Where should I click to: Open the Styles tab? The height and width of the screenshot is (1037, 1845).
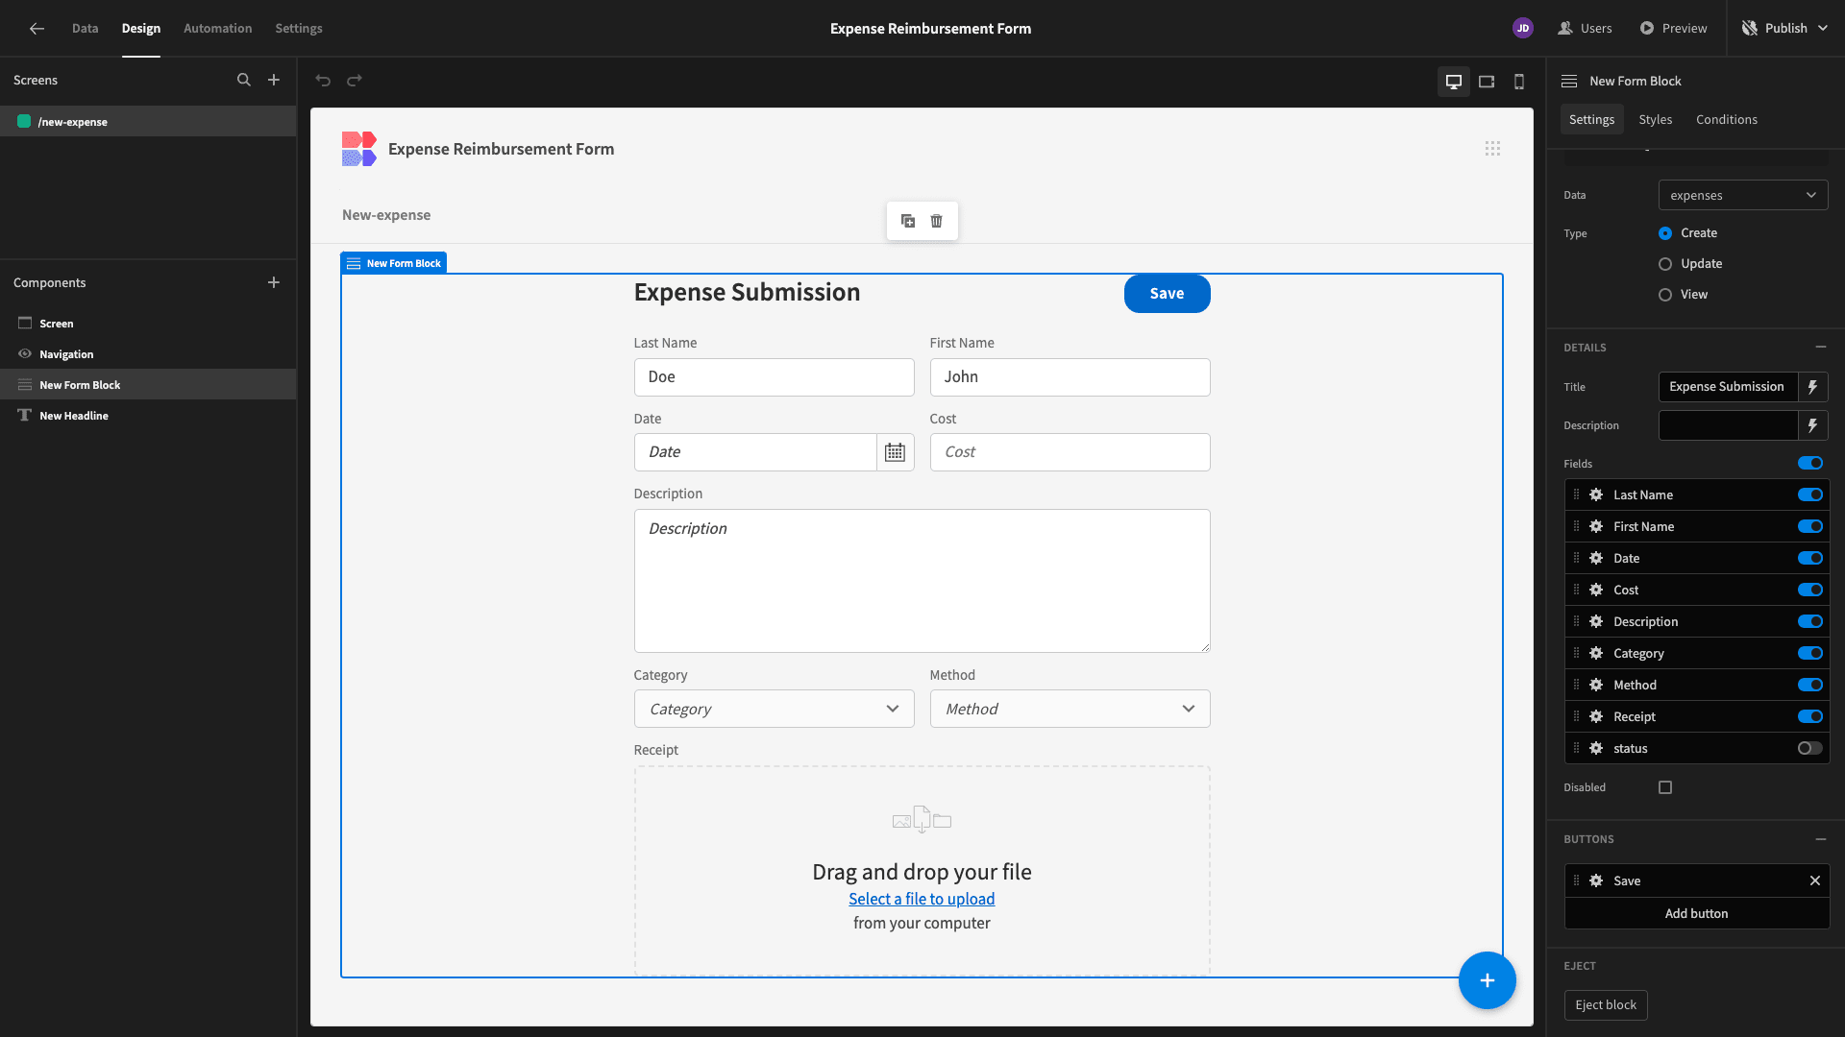pos(1656,119)
